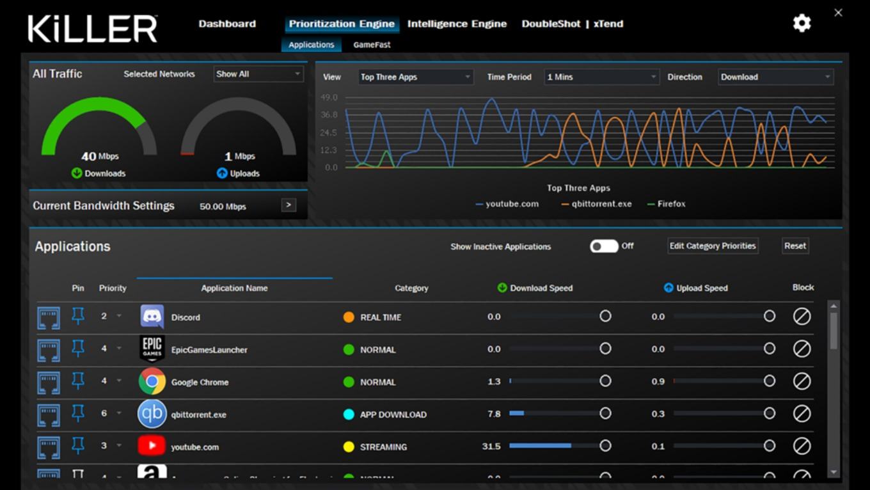This screenshot has height=490, width=870.
Task: Pin the qbittorrent.exe application
Action: [x=78, y=413]
